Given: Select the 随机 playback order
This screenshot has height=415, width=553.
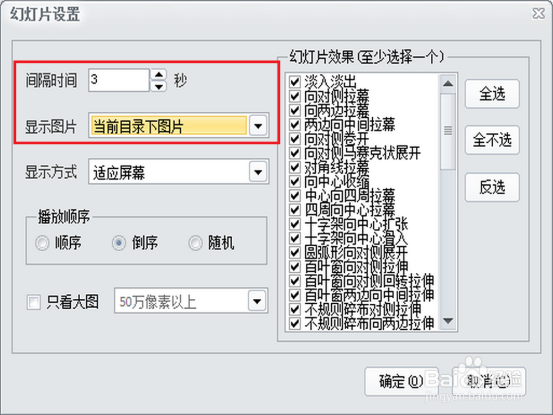Looking at the screenshot, I should [195, 243].
